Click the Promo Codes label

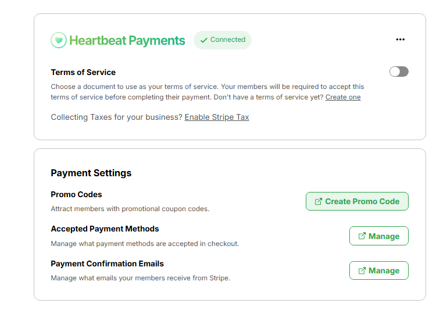(76, 194)
